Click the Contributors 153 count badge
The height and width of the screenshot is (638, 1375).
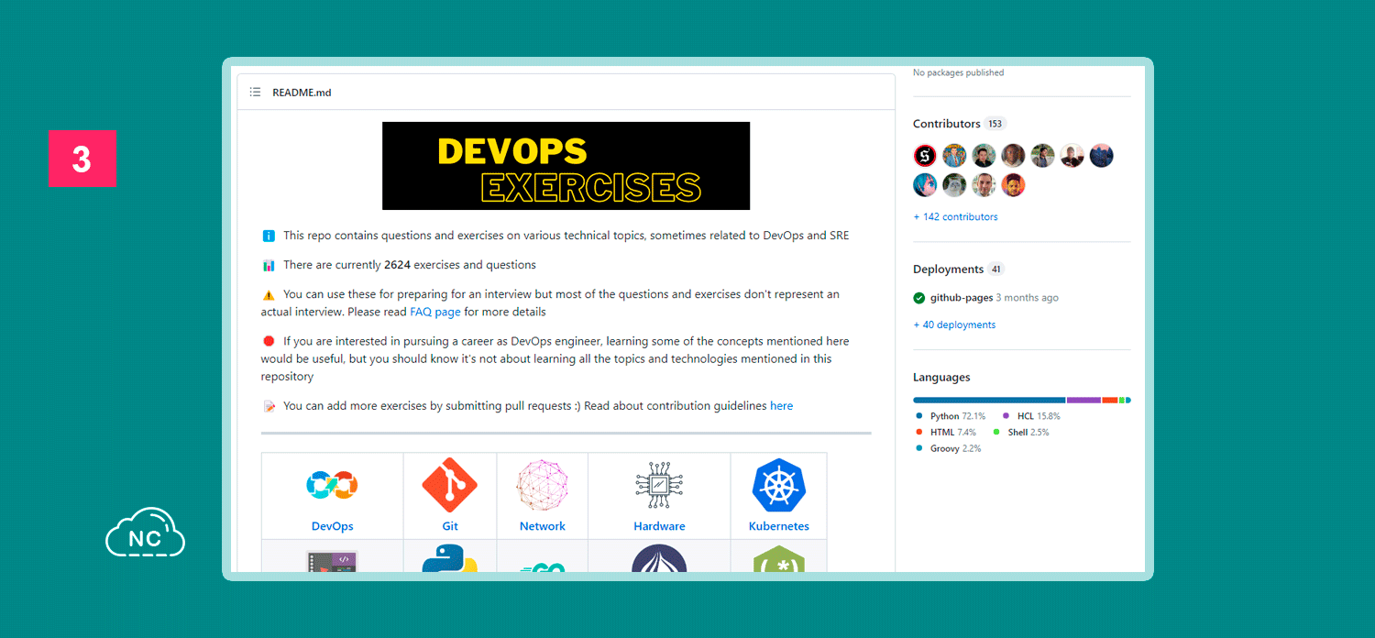pyautogui.click(x=995, y=124)
